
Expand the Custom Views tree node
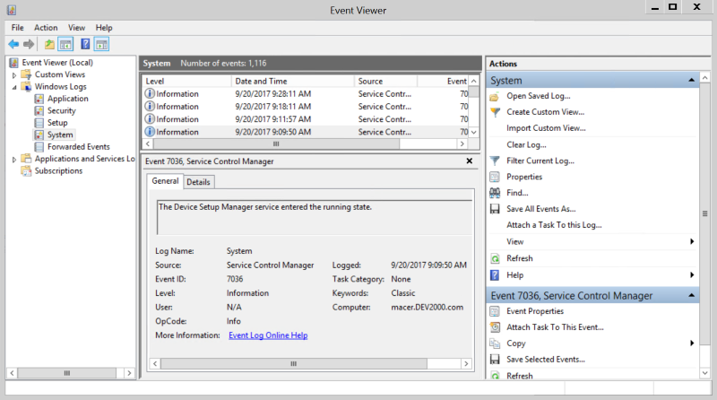(x=14, y=74)
